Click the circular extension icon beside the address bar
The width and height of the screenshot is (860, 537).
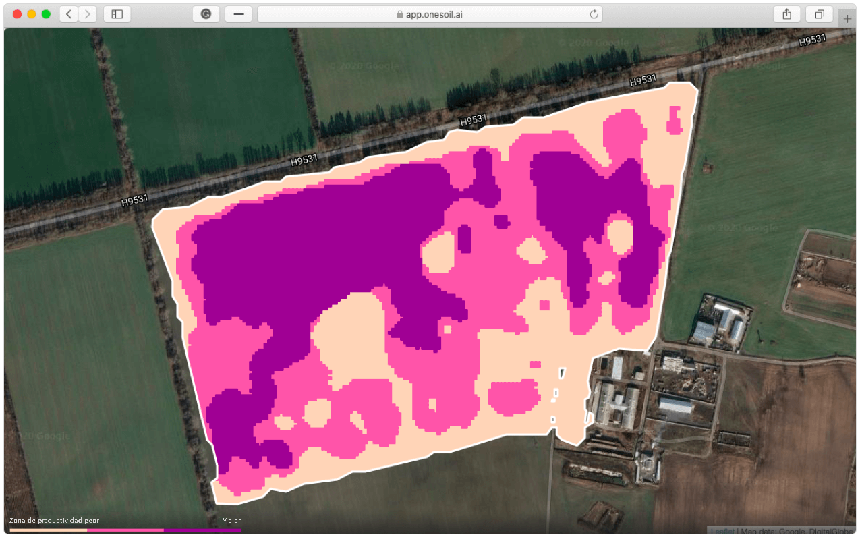point(206,13)
